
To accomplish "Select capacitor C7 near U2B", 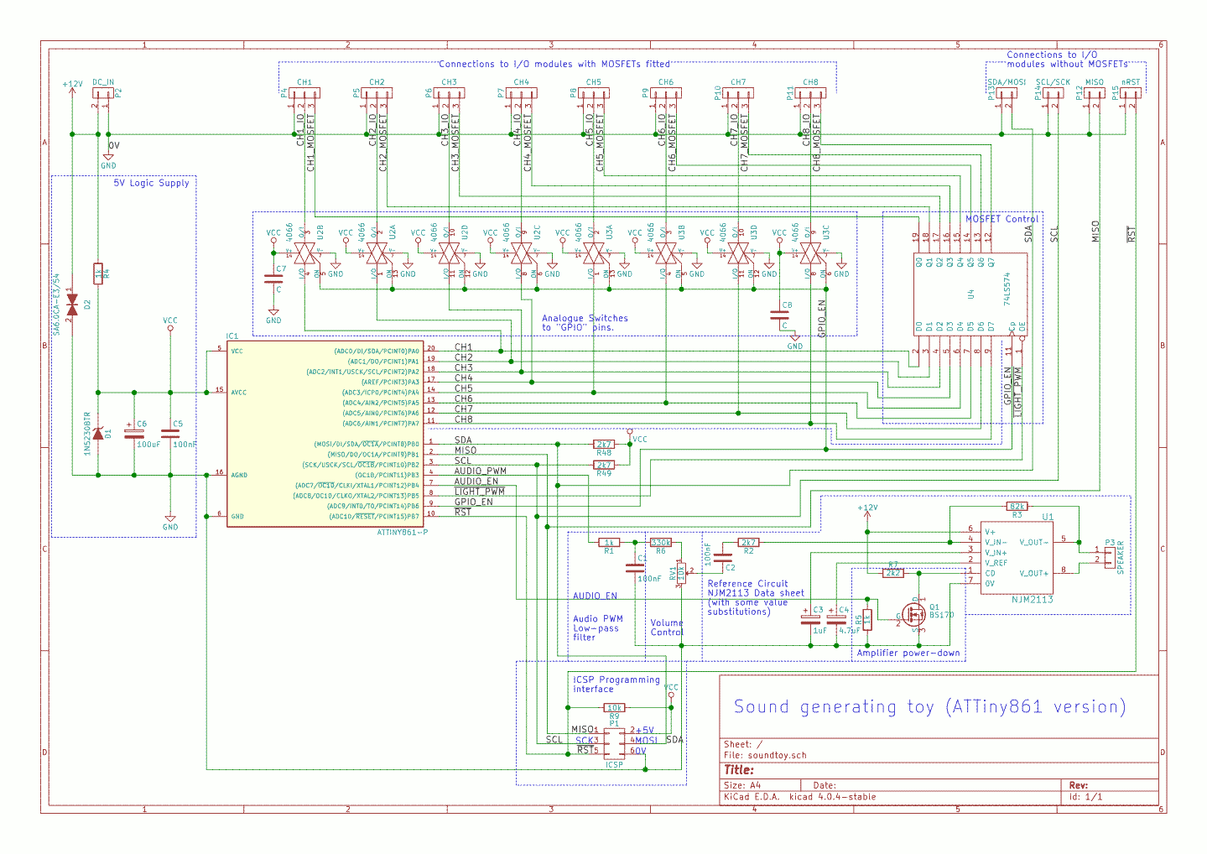I will [x=273, y=279].
